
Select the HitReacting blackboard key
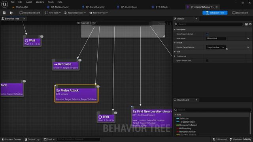(185, 129)
